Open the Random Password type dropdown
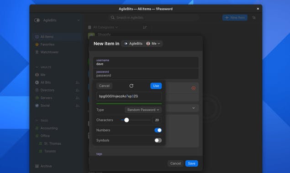The width and height of the screenshot is (290, 173). (x=143, y=110)
